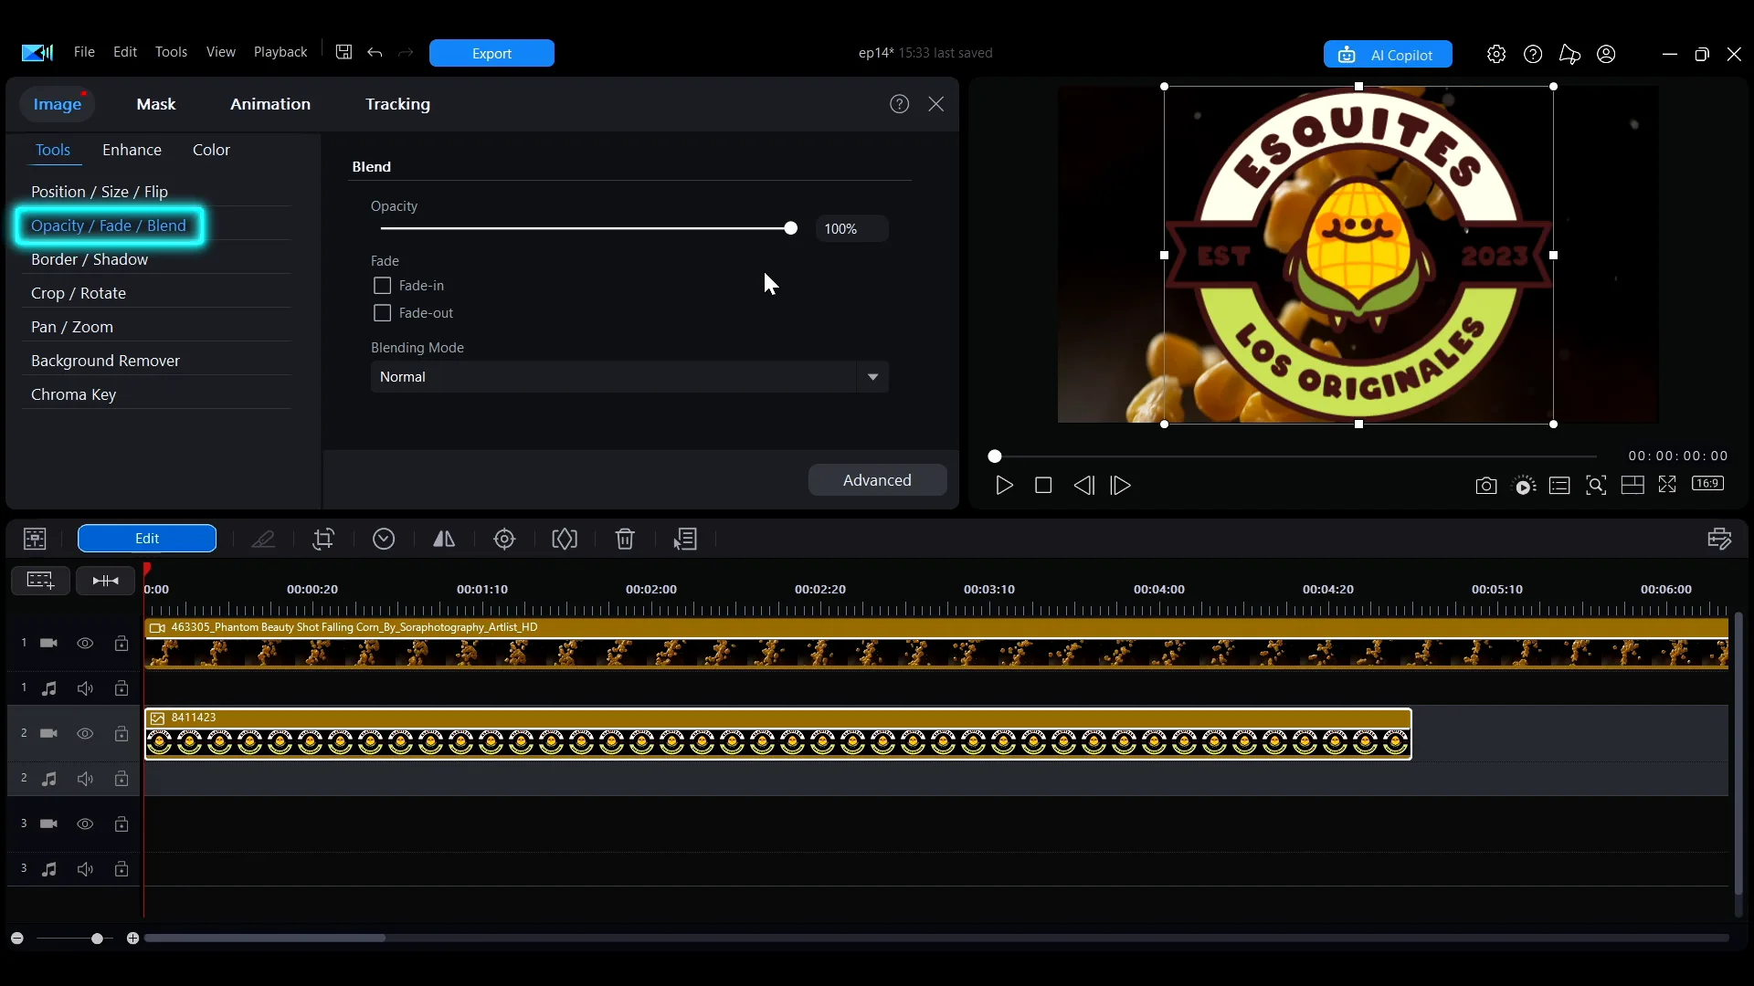Open Chroma Key tool

(x=73, y=394)
